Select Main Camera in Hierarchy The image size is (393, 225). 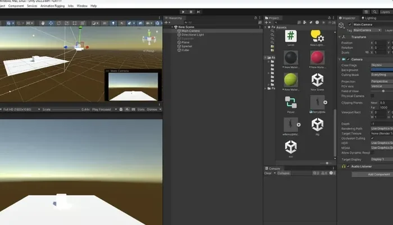click(x=190, y=31)
